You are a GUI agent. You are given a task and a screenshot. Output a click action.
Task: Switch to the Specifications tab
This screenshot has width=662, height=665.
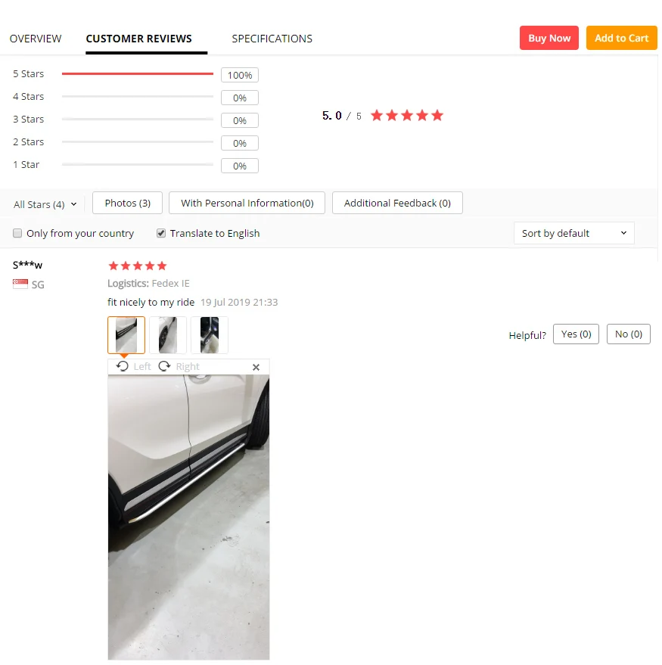click(272, 39)
